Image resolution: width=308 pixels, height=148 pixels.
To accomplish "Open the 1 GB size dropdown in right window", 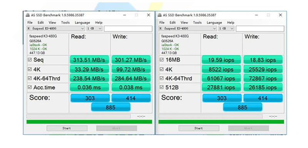I will coord(226,28).
